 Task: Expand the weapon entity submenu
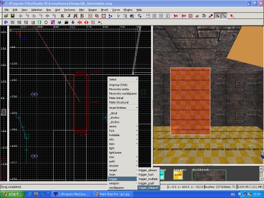(123, 183)
